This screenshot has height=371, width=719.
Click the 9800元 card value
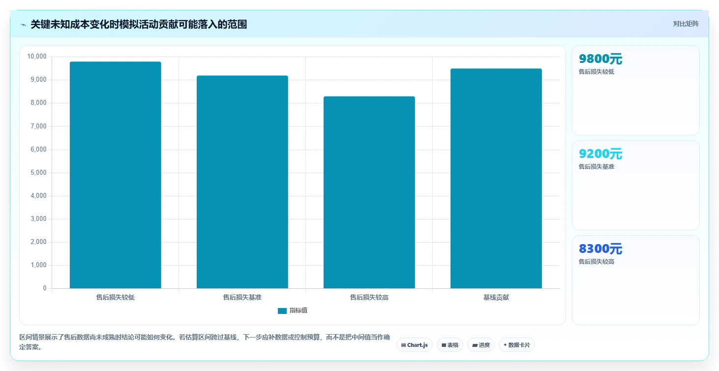(x=600, y=59)
